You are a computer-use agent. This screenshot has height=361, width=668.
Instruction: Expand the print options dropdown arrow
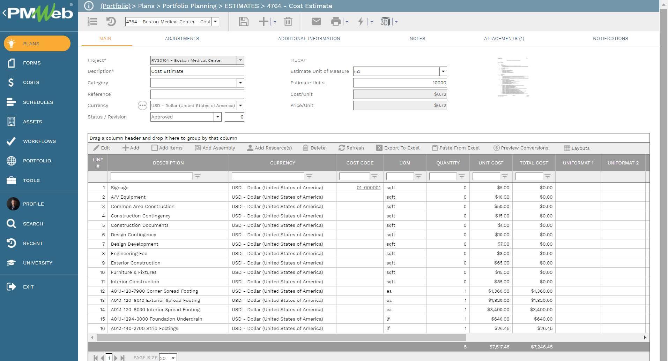coord(347,22)
